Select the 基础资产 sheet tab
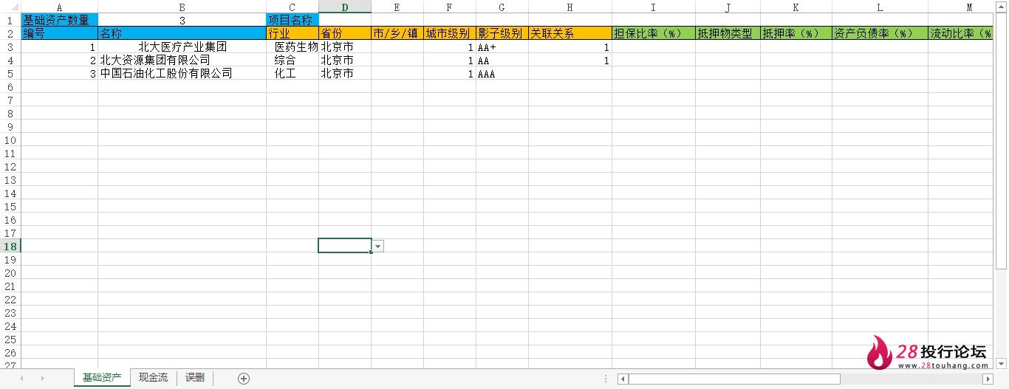Viewport: 1009px width, 389px height. [102, 377]
